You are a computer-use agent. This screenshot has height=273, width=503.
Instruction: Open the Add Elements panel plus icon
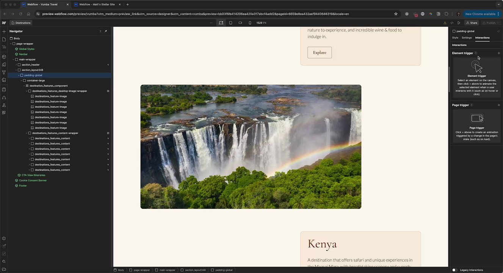(x=4, y=31)
